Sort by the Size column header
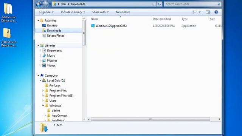 click(x=213, y=19)
